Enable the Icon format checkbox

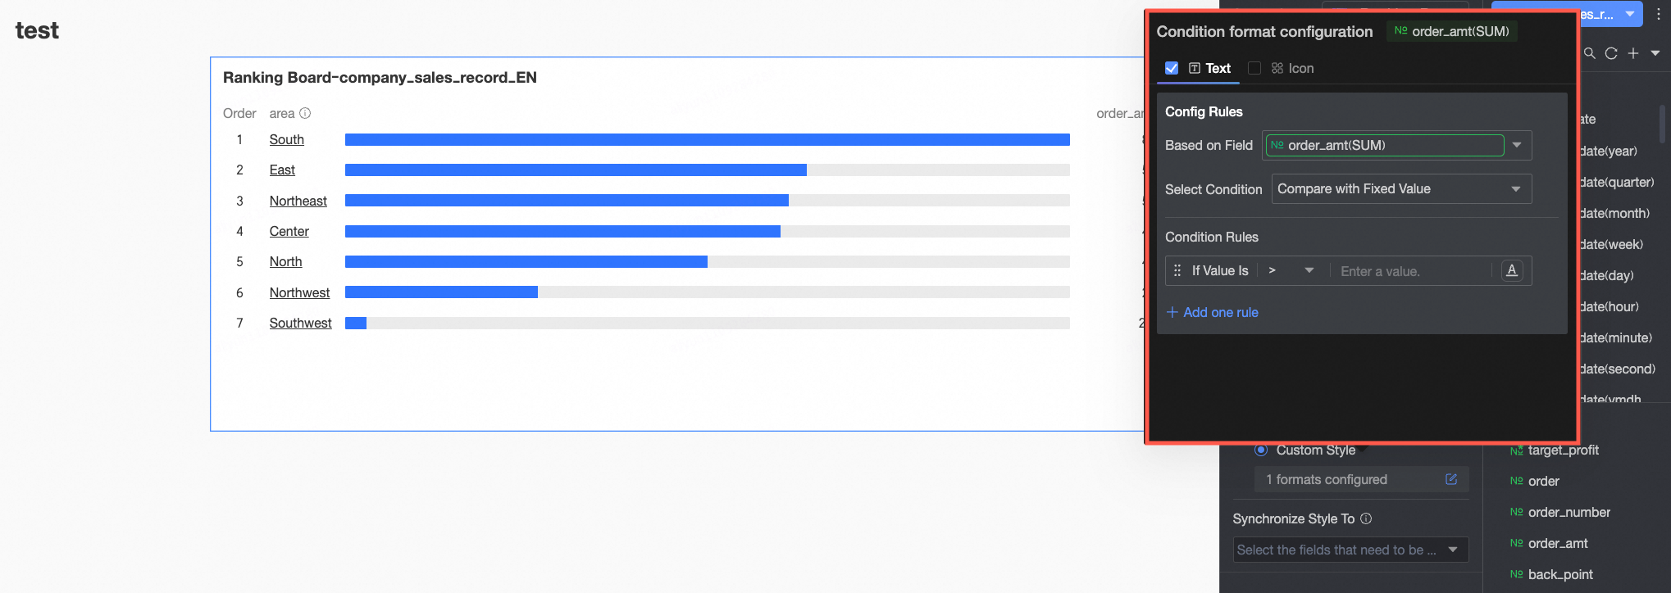click(x=1254, y=68)
